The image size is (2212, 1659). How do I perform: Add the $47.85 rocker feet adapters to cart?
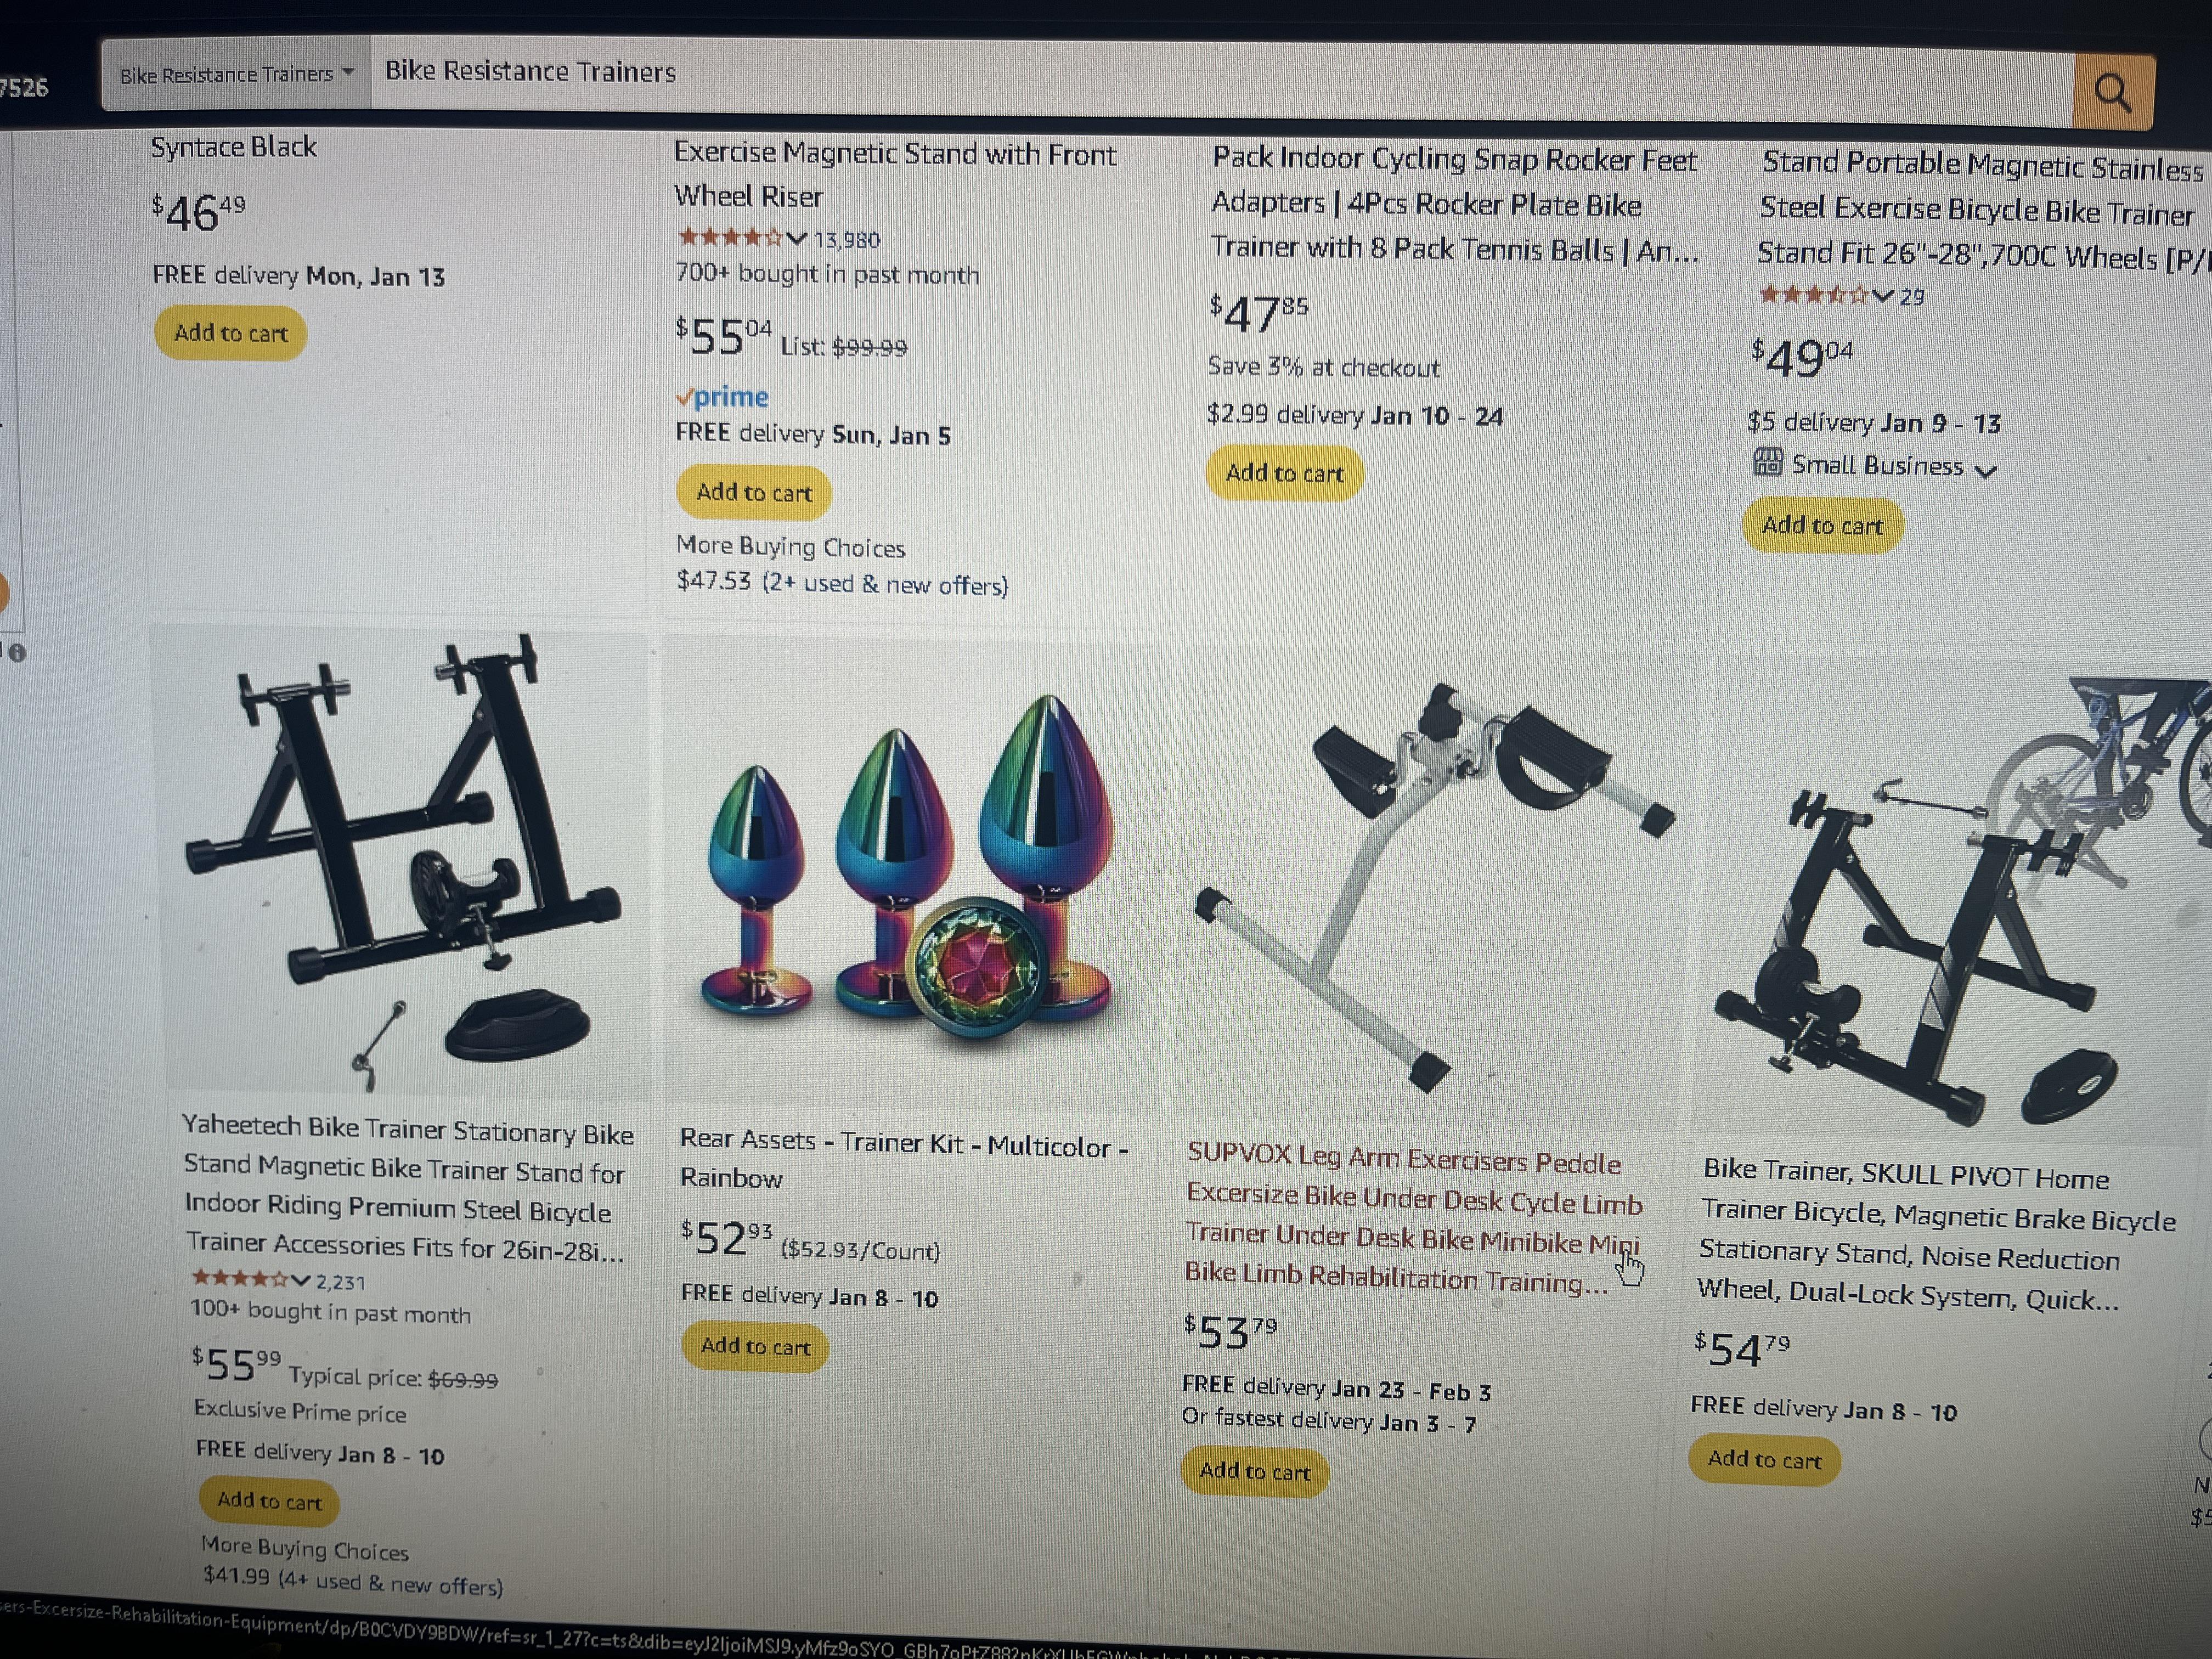(x=1284, y=473)
